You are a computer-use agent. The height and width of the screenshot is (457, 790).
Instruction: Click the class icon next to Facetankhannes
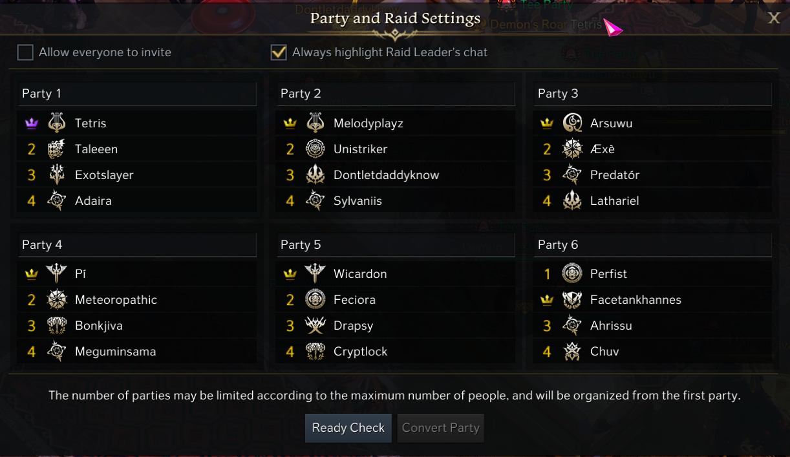coord(572,300)
